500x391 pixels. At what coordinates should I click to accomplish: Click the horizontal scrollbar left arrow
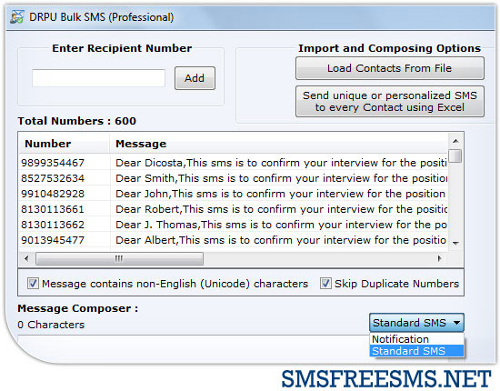click(26, 258)
